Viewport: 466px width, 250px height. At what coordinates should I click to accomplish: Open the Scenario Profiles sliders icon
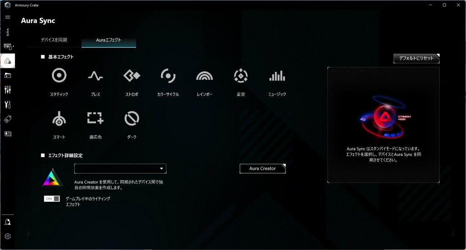[x=8, y=90]
